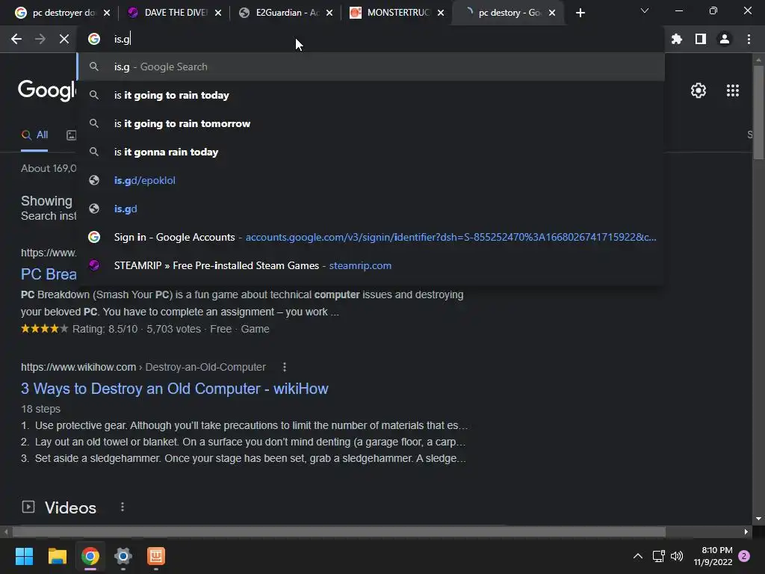The height and width of the screenshot is (574, 765).
Task: Close the DAVE THE DIVER tab
Action: point(218,13)
